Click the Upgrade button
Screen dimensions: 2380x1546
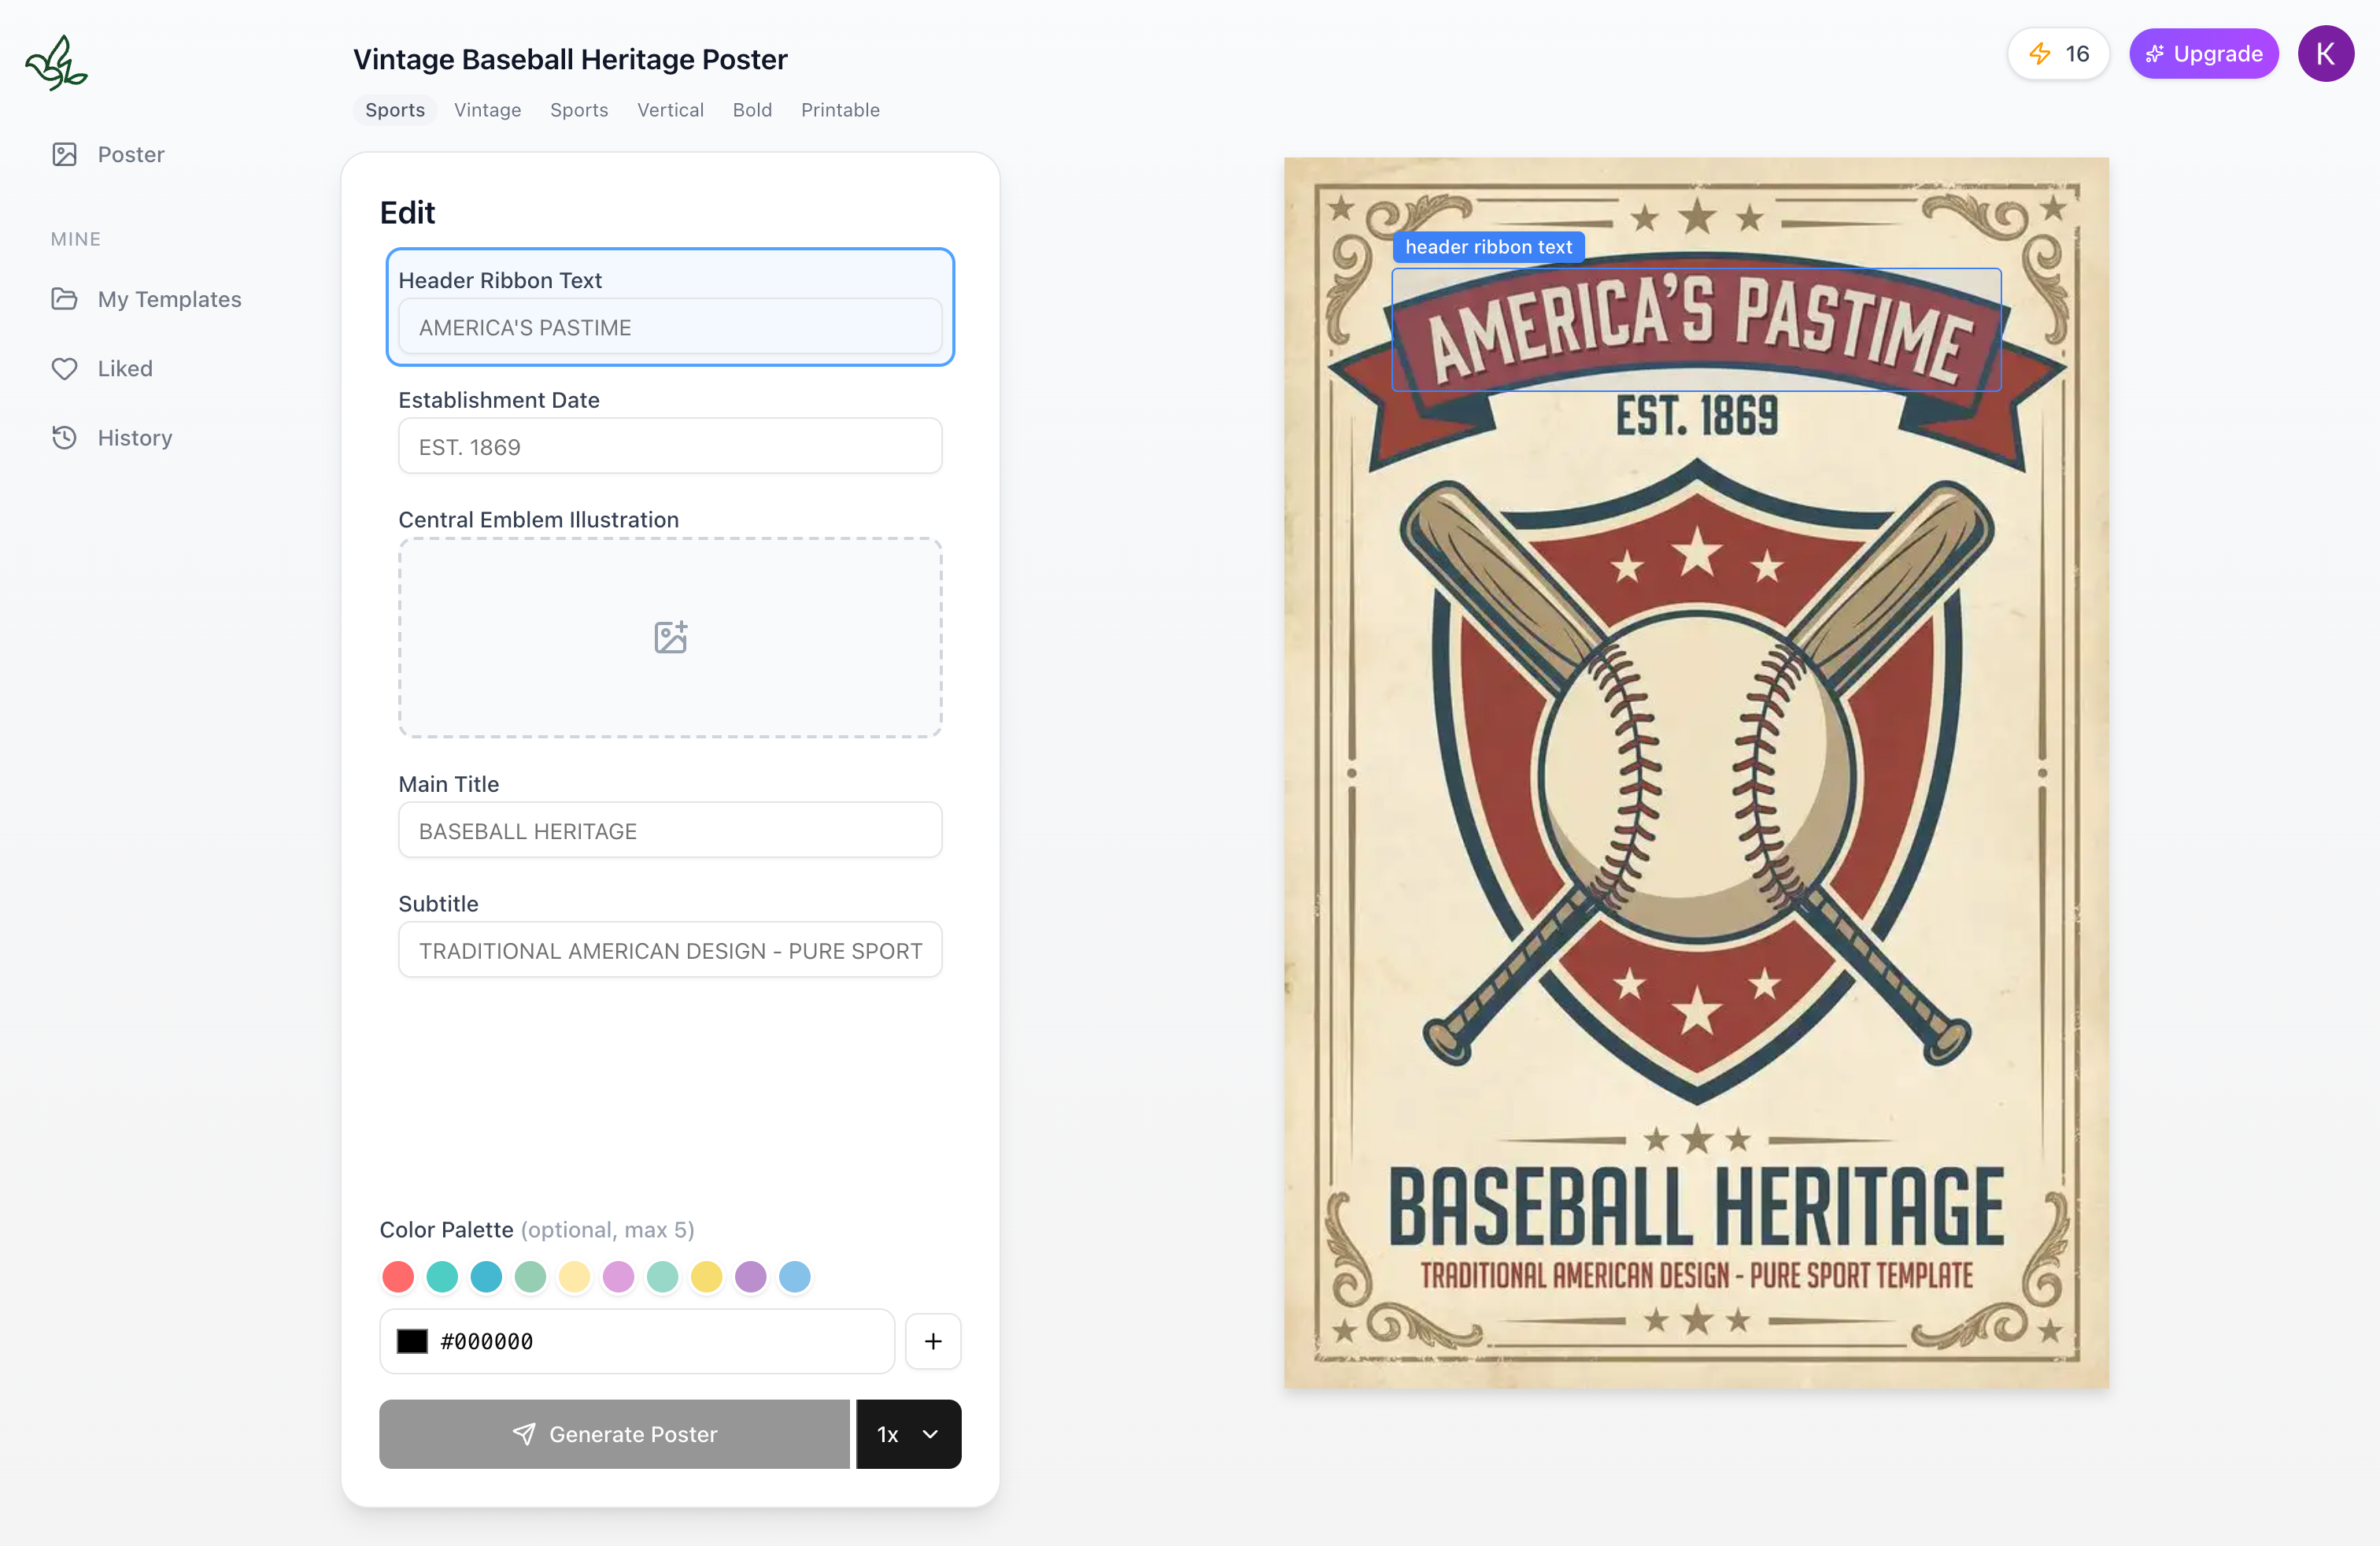pos(2203,54)
